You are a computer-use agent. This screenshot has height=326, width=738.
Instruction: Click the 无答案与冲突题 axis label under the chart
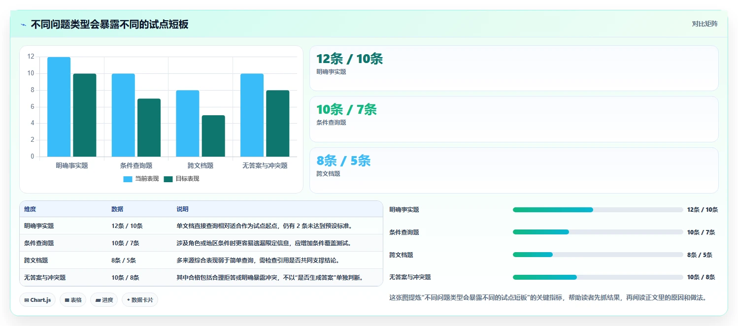point(265,166)
